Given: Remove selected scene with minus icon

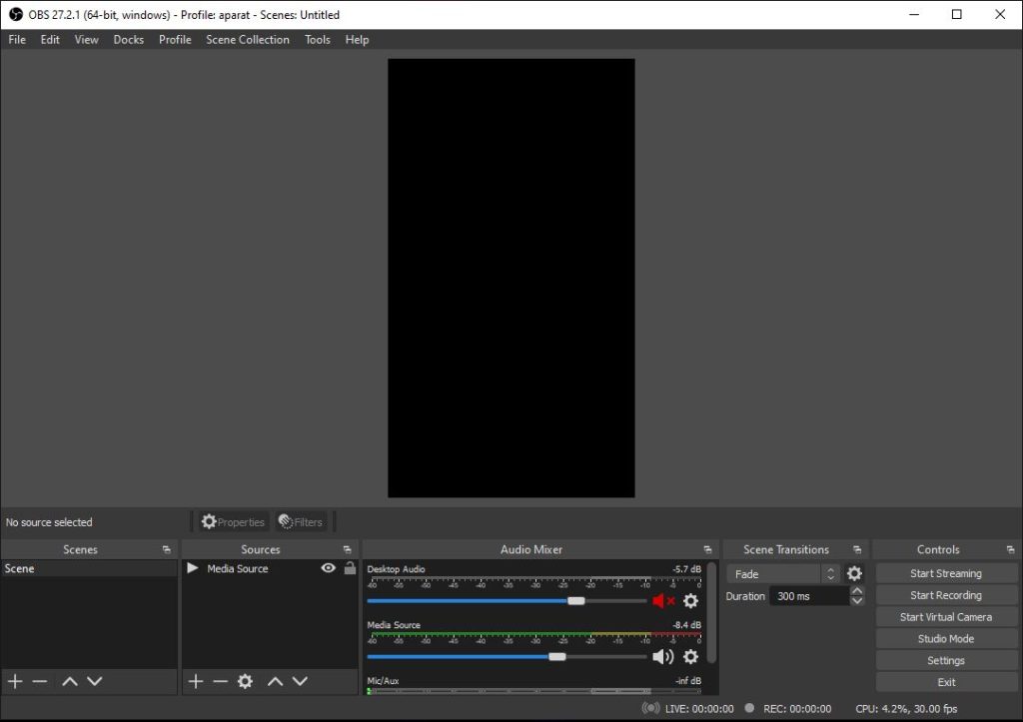Looking at the screenshot, I should (x=40, y=681).
